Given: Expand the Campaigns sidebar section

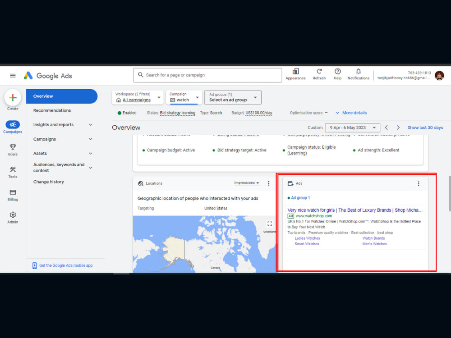Looking at the screenshot, I should 90,139.
